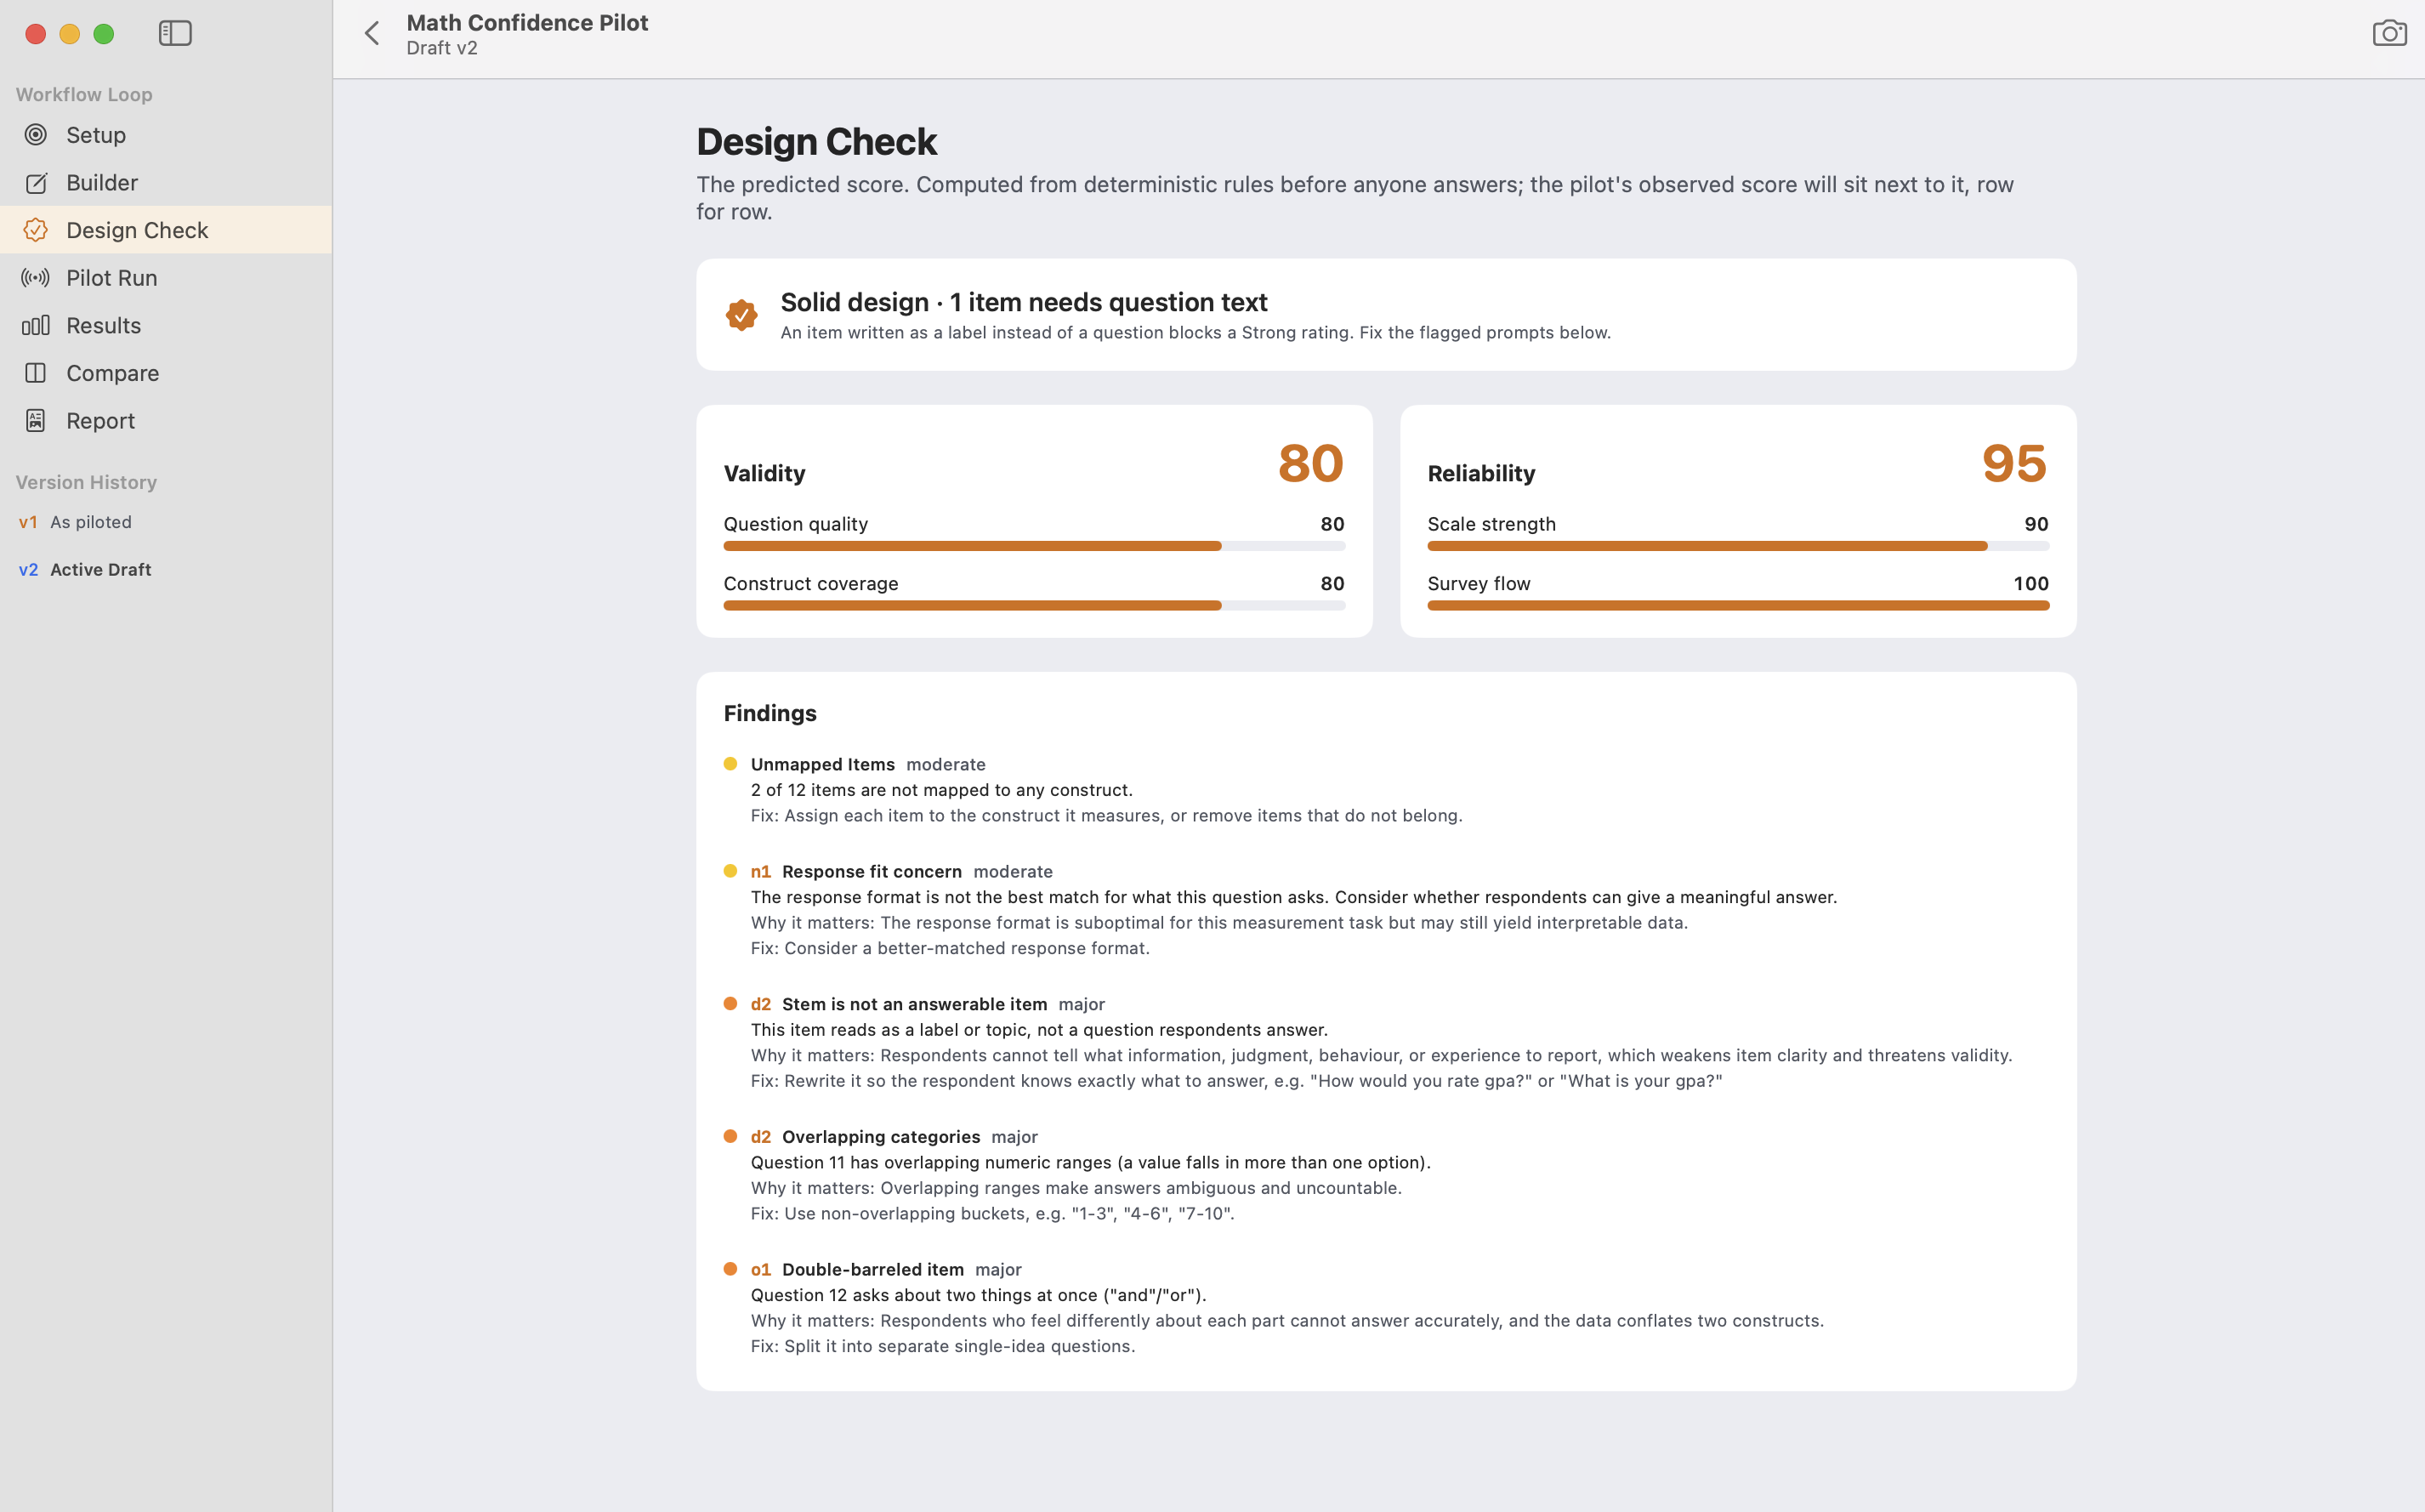This screenshot has width=2425, height=1512.
Task: Click Double-barreled item finding title
Action: 872,1270
